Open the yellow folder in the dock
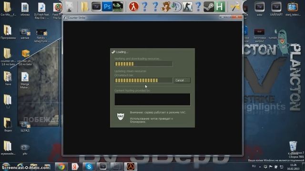 [x=85, y=7]
